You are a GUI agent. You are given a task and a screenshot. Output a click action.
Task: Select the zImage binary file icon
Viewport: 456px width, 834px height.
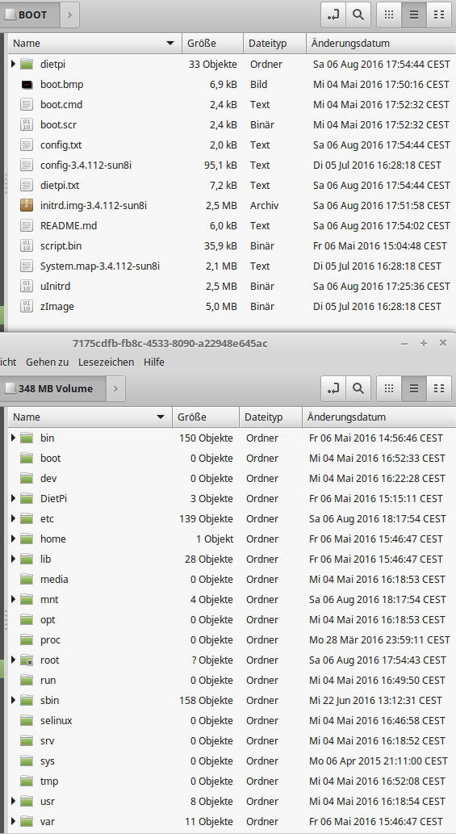27,306
